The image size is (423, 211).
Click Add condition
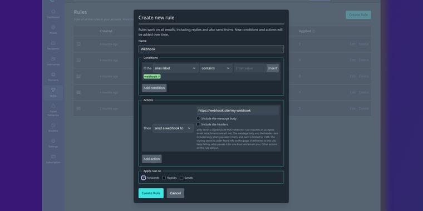click(154, 88)
